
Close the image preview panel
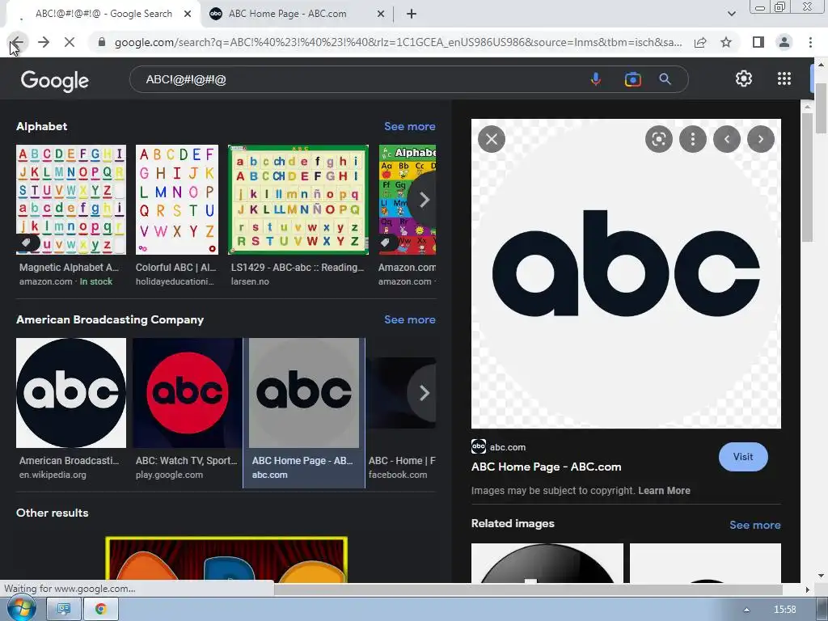(492, 139)
